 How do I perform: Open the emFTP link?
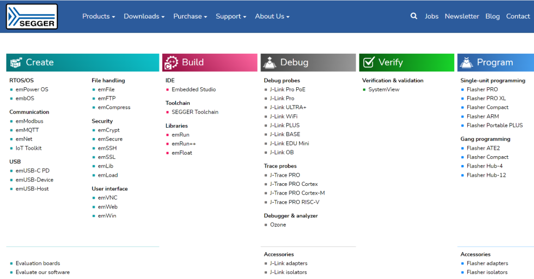coord(107,99)
